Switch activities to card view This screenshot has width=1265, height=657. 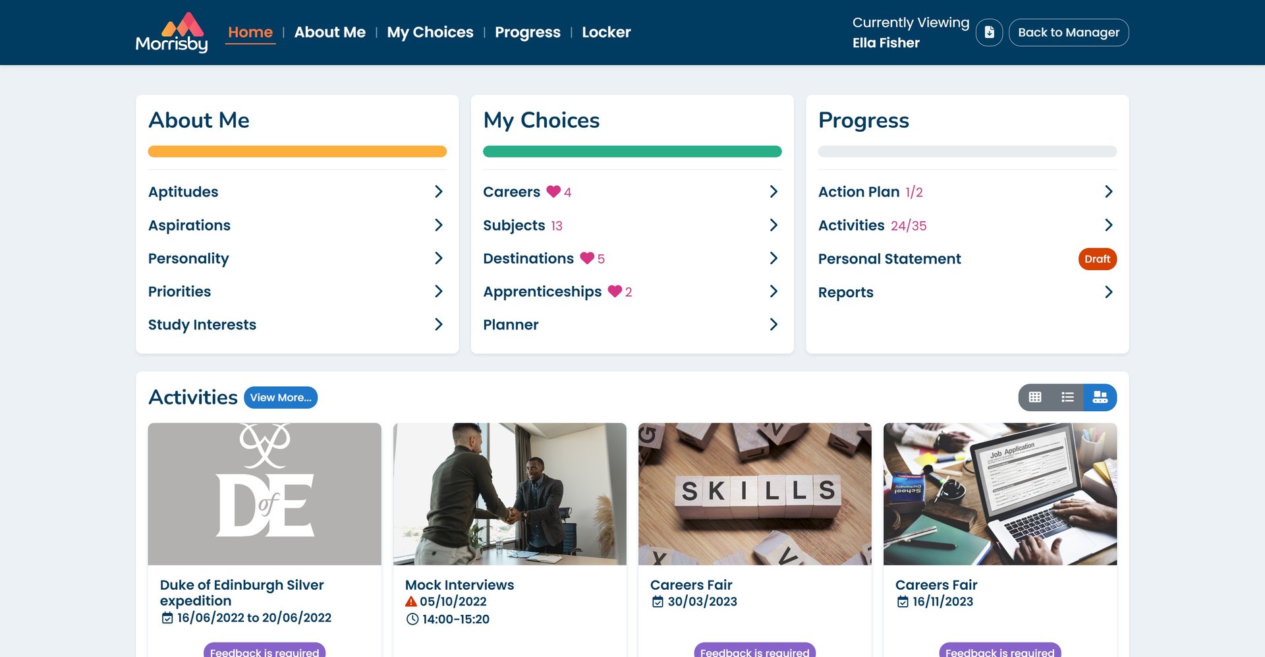(1100, 397)
